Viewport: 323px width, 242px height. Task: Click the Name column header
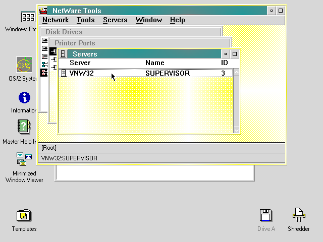tap(155, 63)
